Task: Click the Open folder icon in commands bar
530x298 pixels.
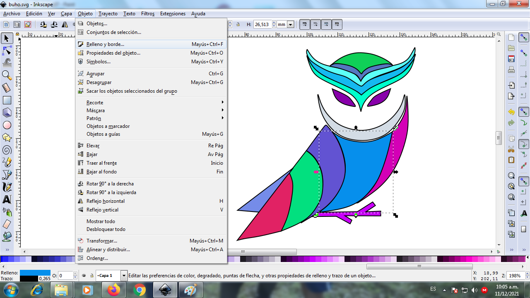Action: (x=511, y=48)
